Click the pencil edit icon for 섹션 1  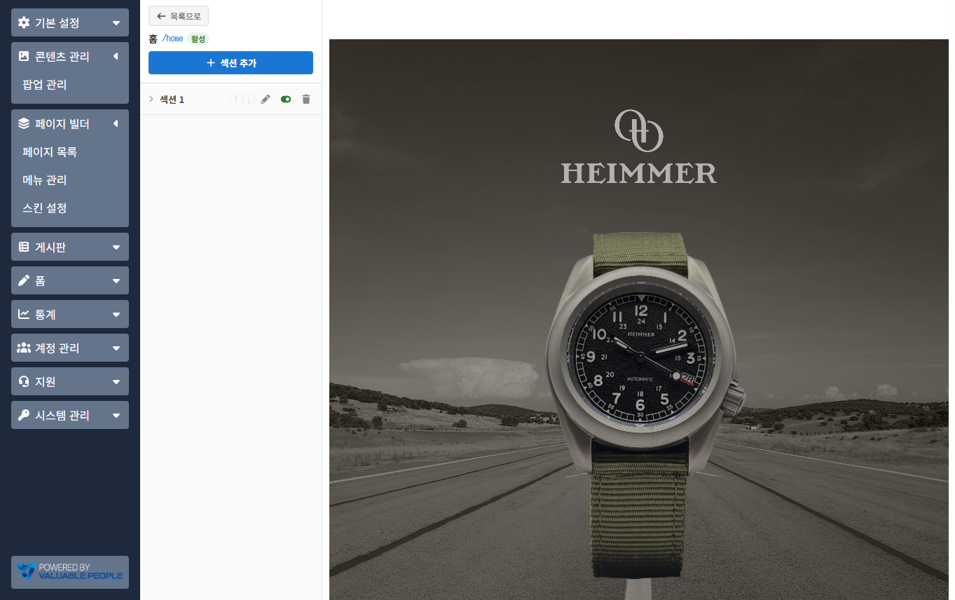point(266,100)
